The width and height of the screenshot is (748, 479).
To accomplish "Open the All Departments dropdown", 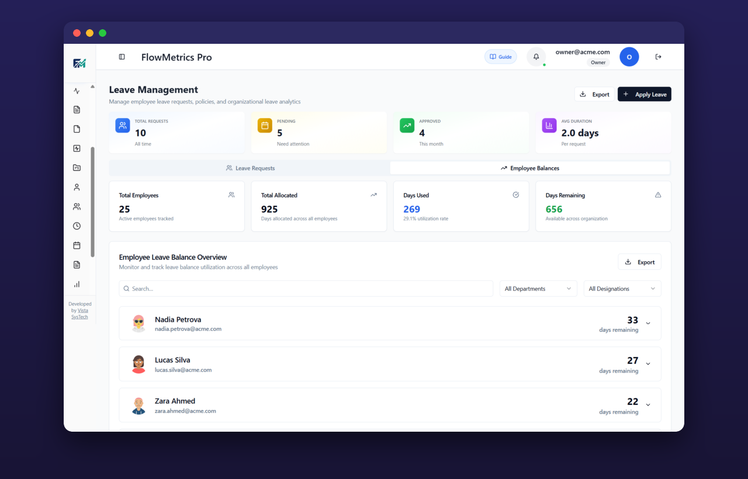I will click(x=538, y=289).
